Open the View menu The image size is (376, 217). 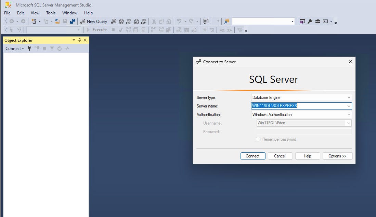[35, 13]
